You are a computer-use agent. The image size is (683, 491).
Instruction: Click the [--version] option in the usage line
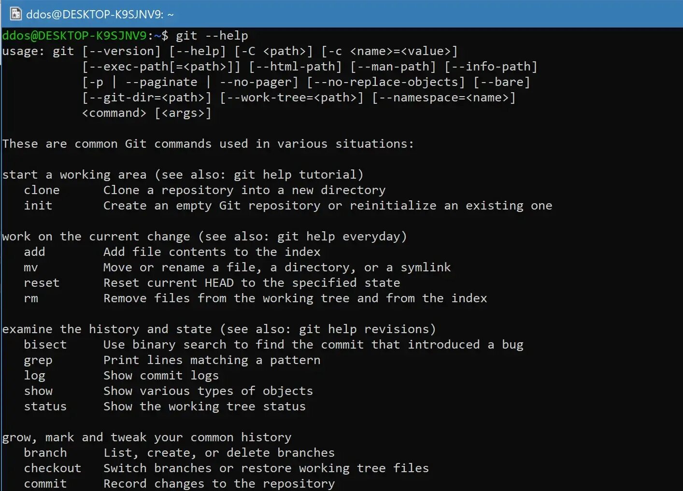121,51
